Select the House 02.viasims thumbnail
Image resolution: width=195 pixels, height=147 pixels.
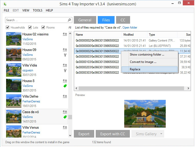point(14,39)
